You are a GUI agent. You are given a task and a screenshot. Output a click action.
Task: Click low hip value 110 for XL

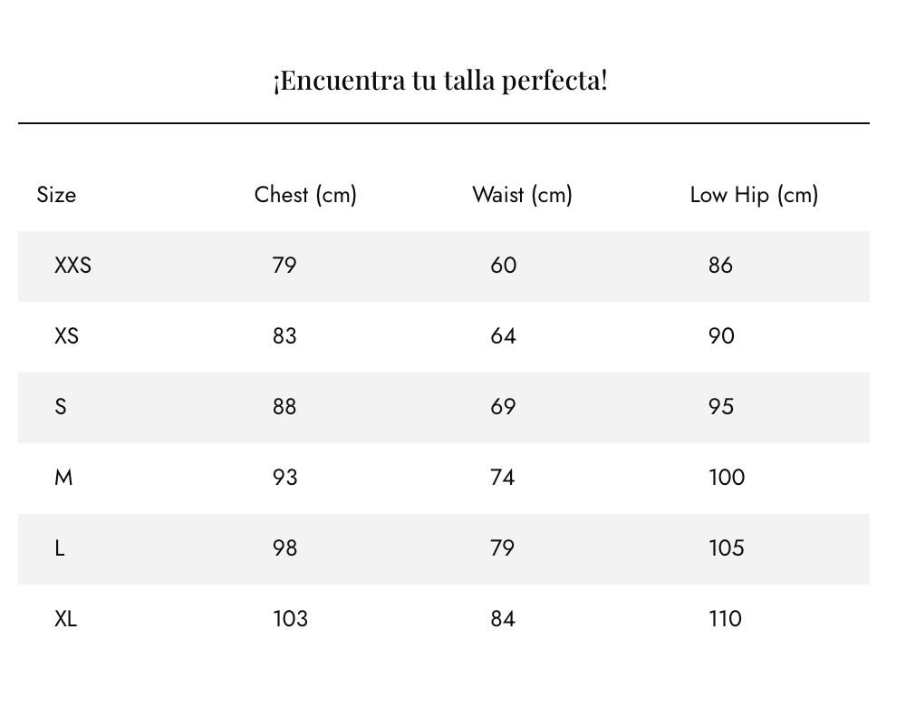[725, 619]
